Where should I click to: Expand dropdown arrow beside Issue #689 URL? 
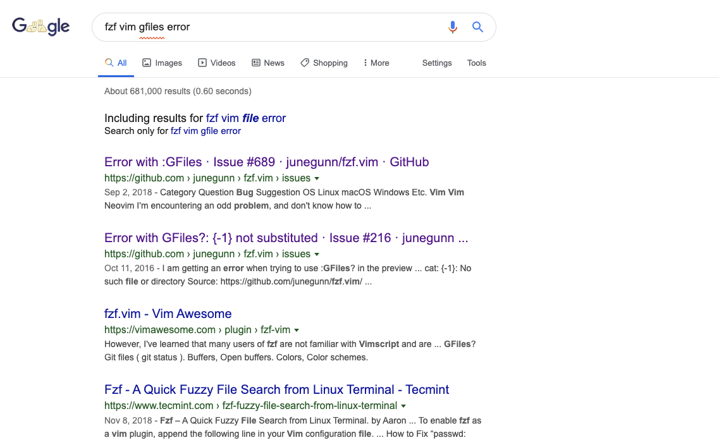coord(317,178)
